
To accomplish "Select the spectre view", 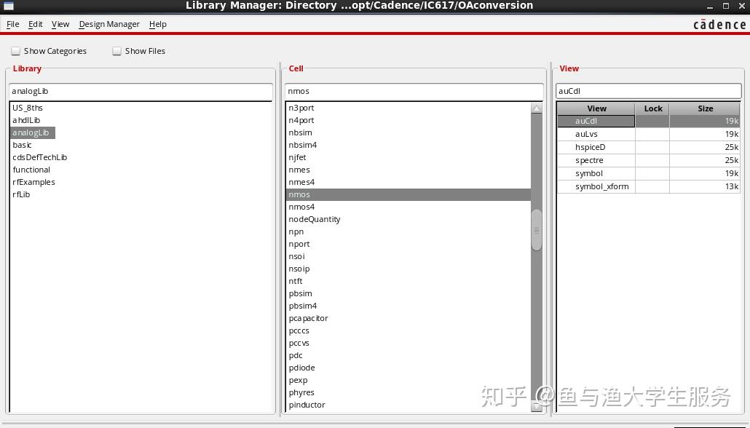I will pyautogui.click(x=590, y=160).
